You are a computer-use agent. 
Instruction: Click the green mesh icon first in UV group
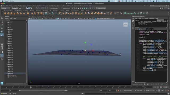(125, 13)
